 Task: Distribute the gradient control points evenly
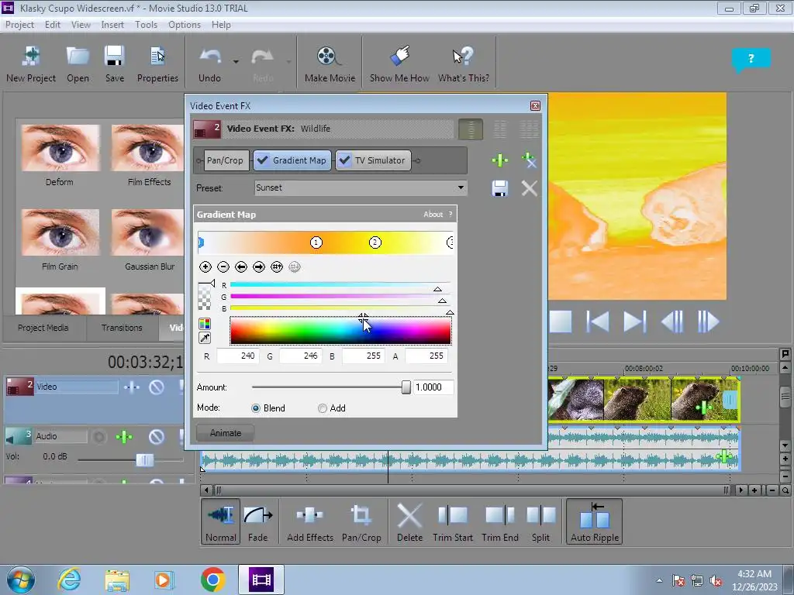[277, 267]
